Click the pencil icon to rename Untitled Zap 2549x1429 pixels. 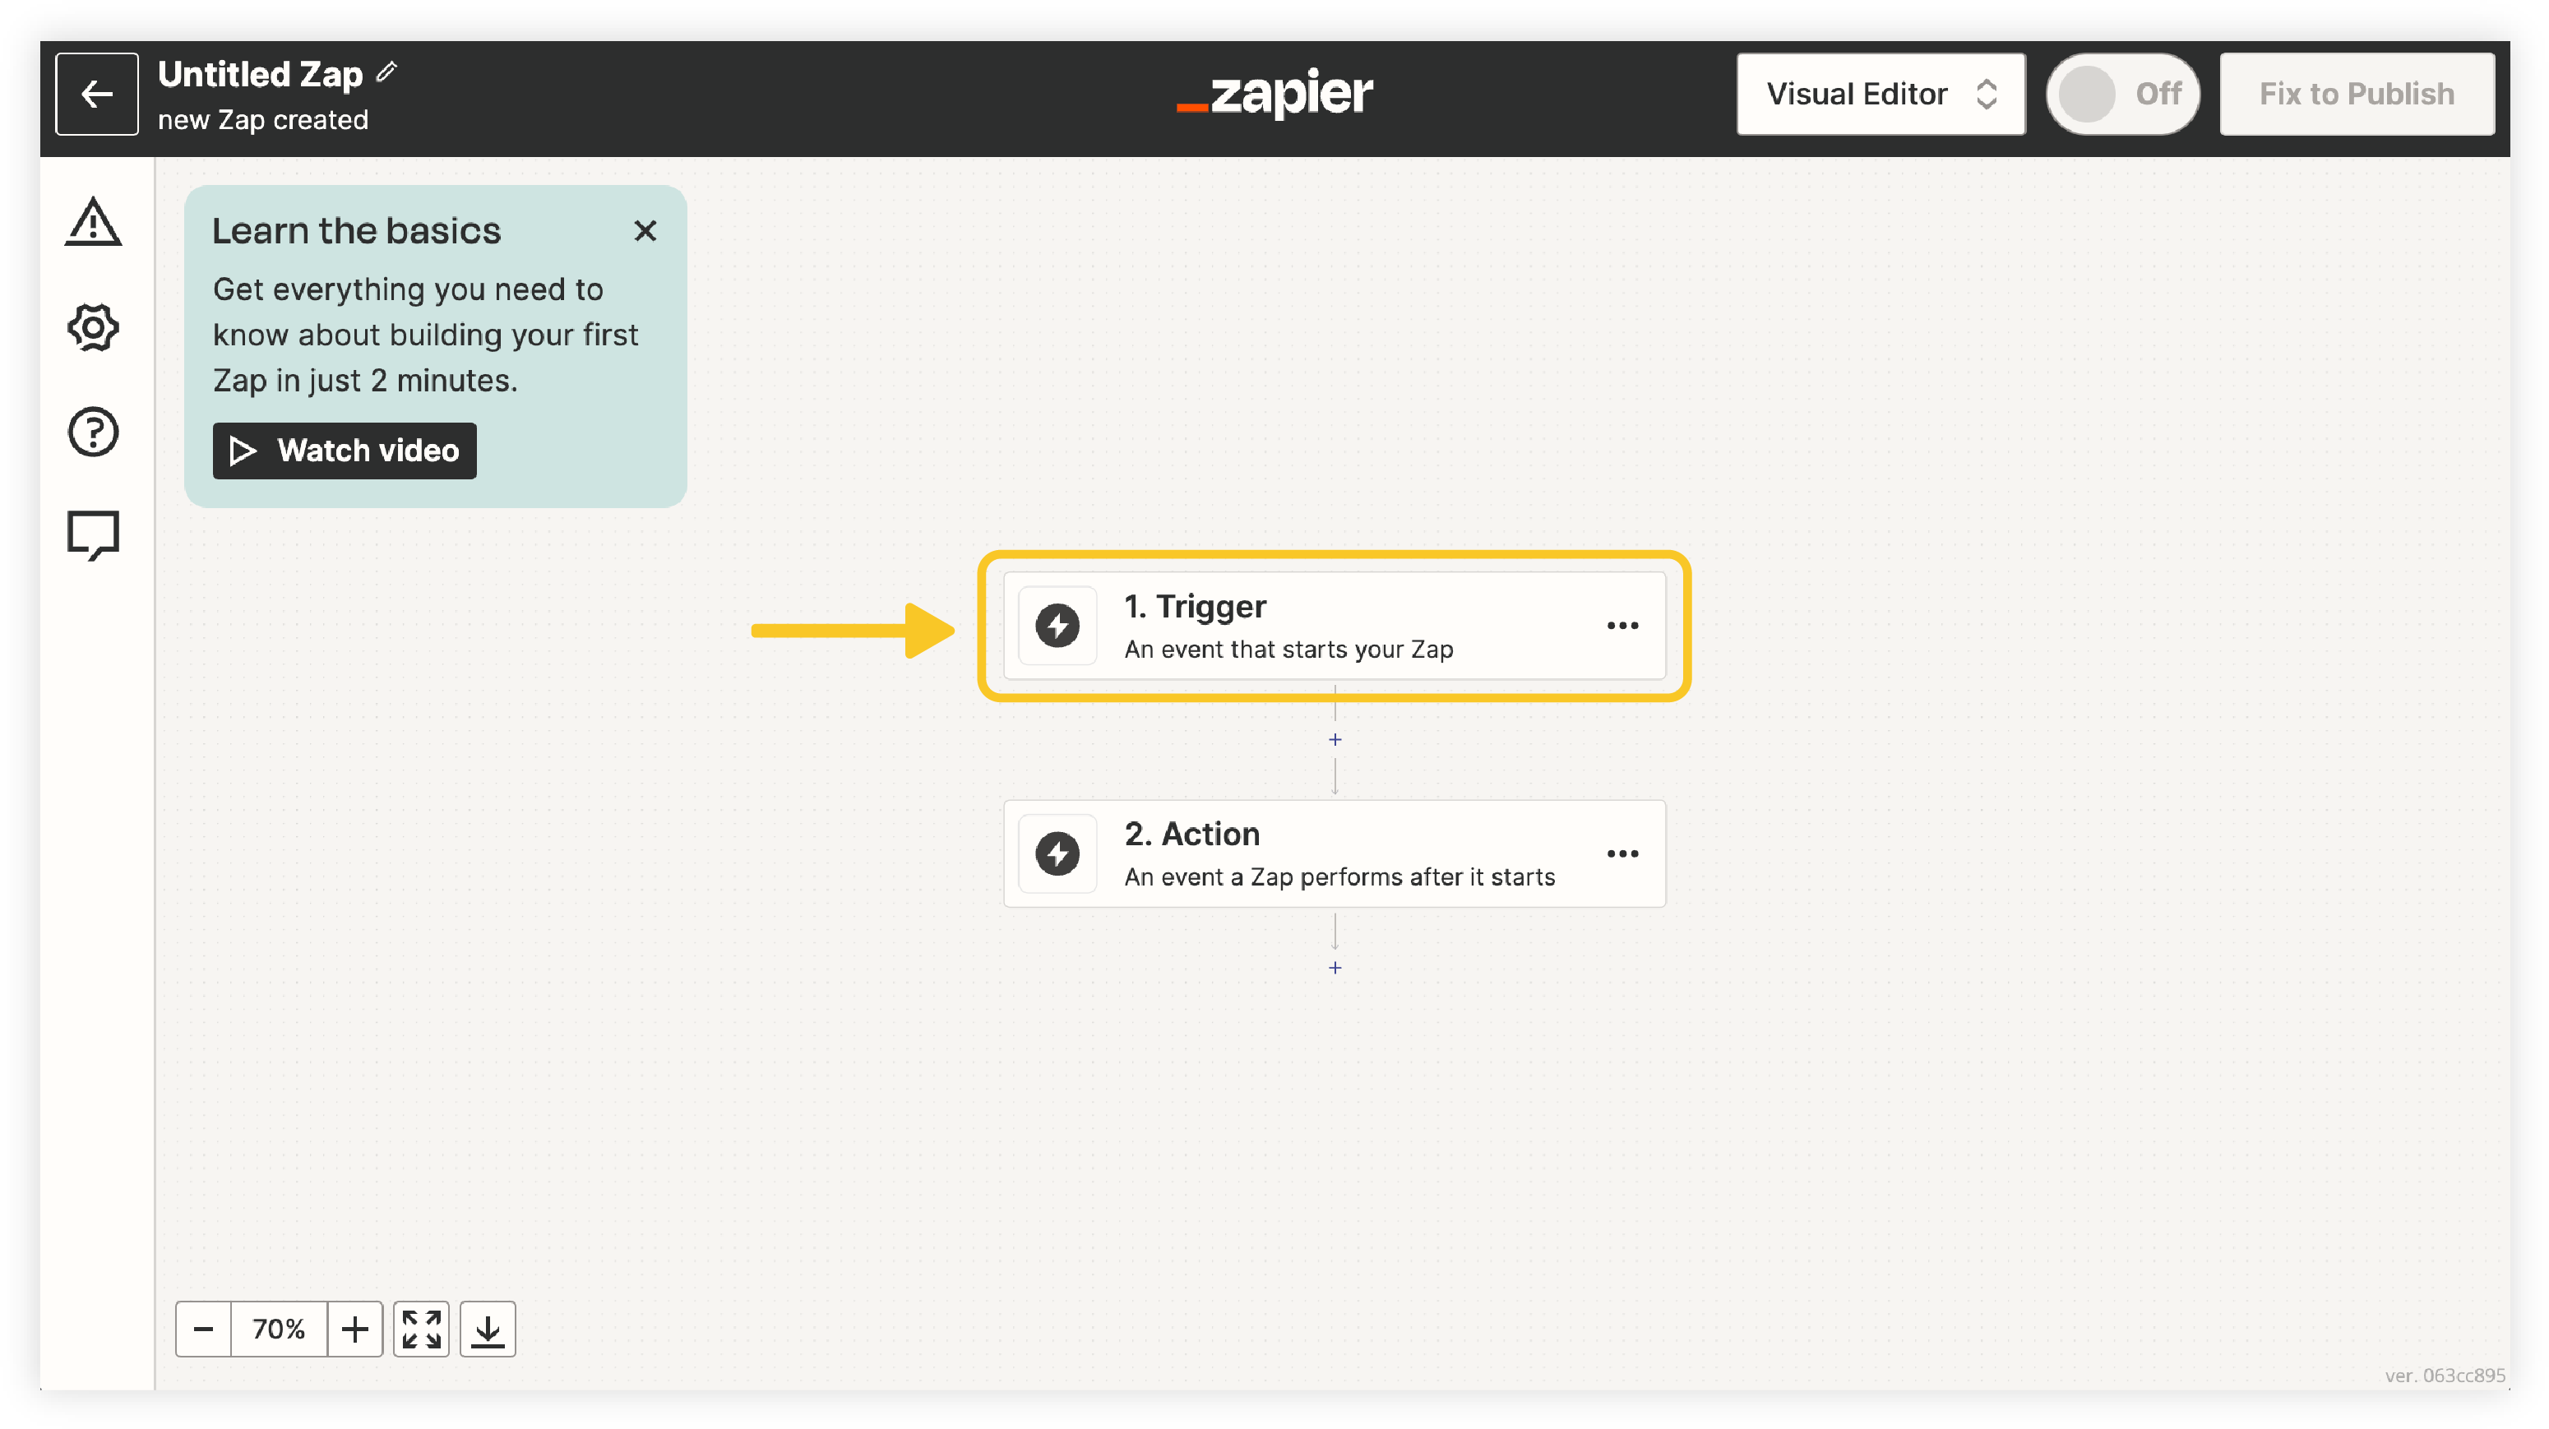click(387, 72)
